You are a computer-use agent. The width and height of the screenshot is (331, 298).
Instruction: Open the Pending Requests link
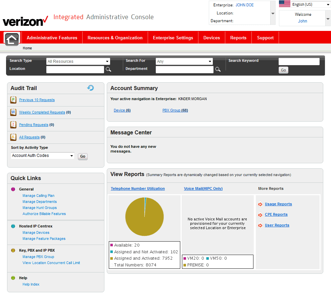34,125
